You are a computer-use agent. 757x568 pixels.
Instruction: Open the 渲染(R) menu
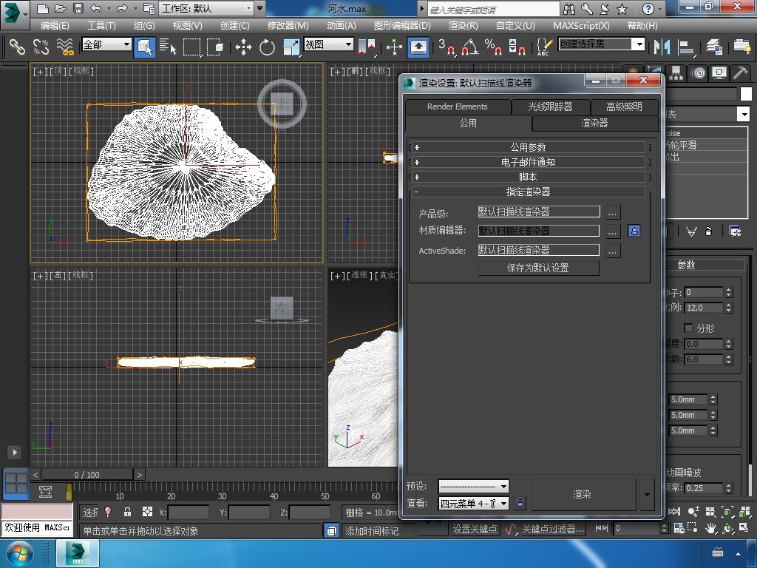pyautogui.click(x=463, y=26)
